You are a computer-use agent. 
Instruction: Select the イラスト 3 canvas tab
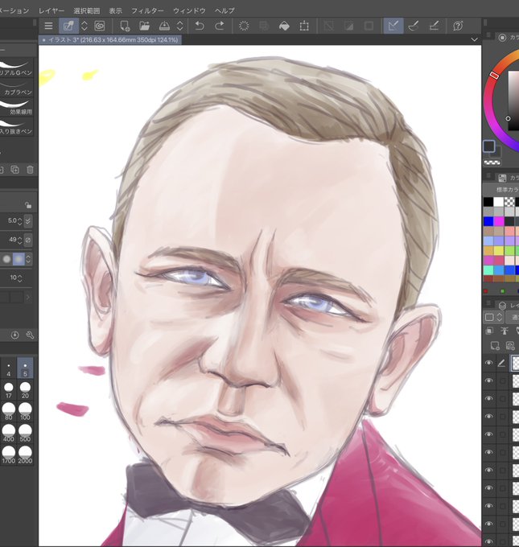(x=110, y=39)
